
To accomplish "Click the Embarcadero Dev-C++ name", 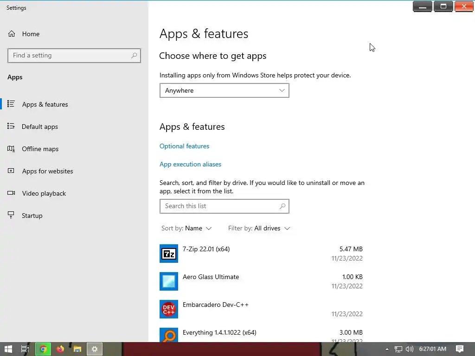I will click(x=215, y=305).
